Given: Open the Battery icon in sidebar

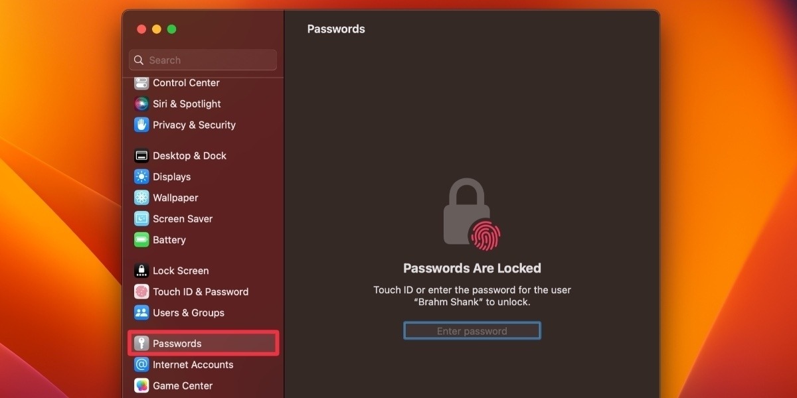Looking at the screenshot, I should 141,240.
